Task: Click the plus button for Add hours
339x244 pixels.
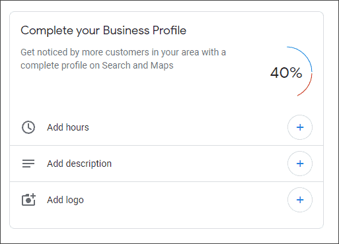Action: [300, 127]
